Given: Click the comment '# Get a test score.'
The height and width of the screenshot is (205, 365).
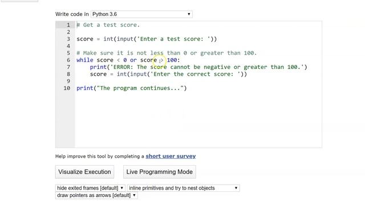Looking at the screenshot, I should (x=108, y=25).
